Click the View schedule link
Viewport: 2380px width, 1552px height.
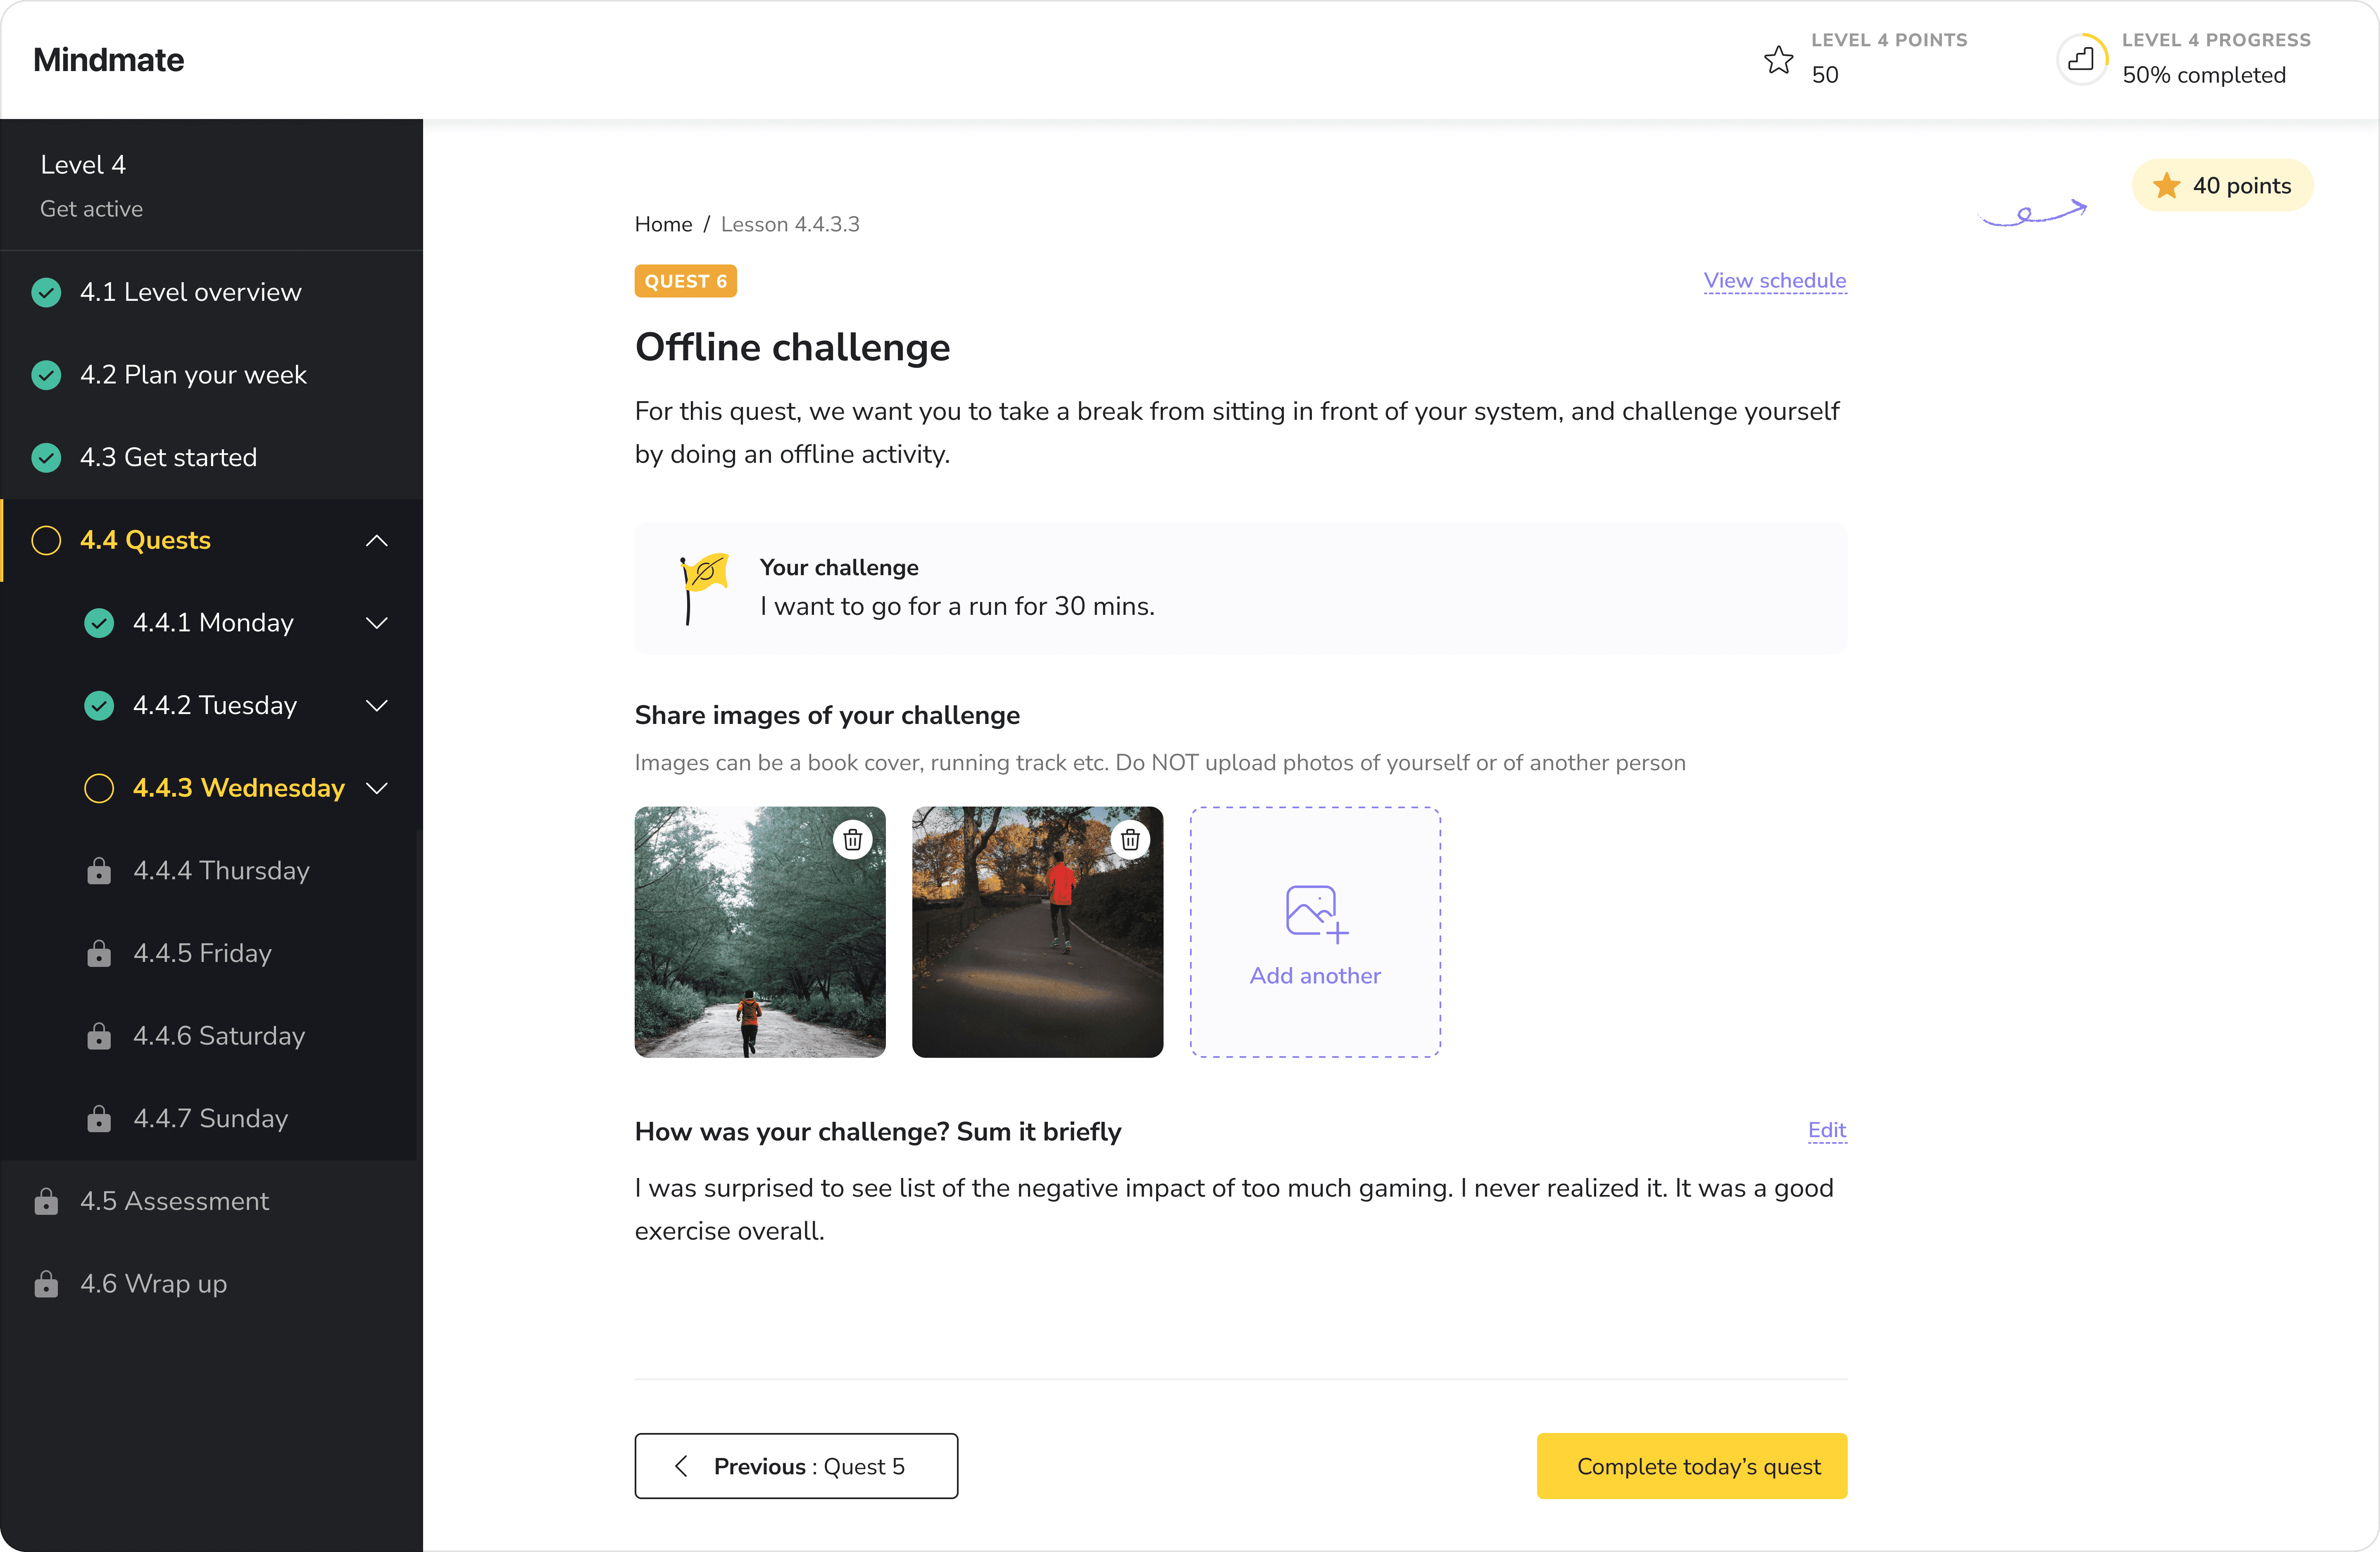(1775, 281)
